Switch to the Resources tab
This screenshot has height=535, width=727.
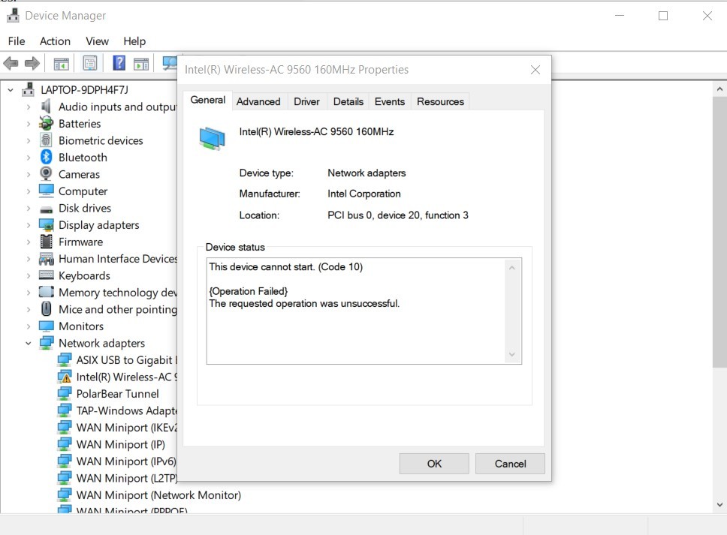tap(440, 101)
